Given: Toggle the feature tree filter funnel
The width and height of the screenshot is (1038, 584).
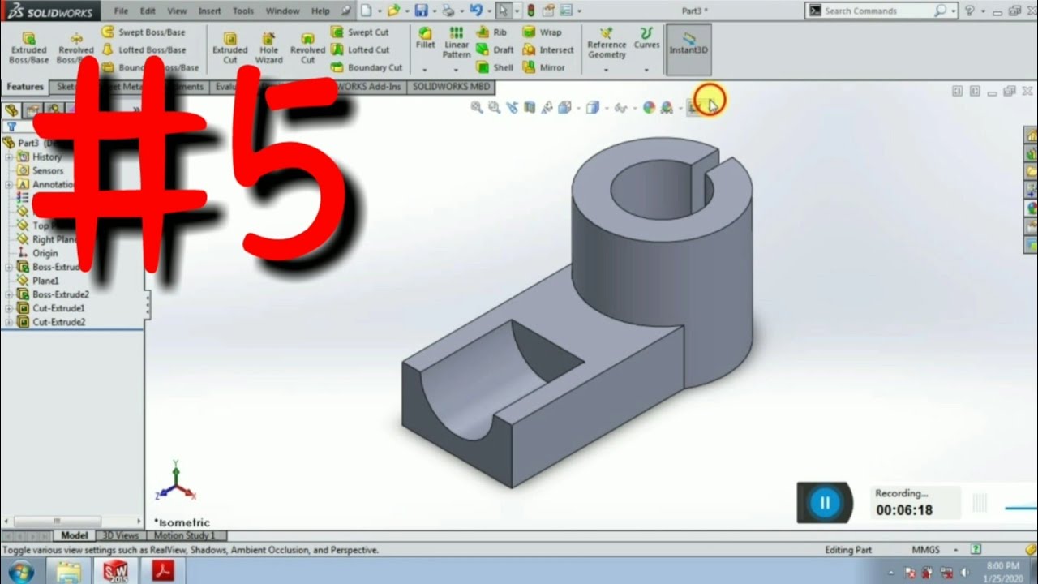Looking at the screenshot, I should (x=11, y=127).
